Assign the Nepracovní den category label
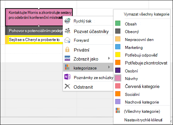The image size is (173, 125). pyautogui.click(x=139, y=40)
